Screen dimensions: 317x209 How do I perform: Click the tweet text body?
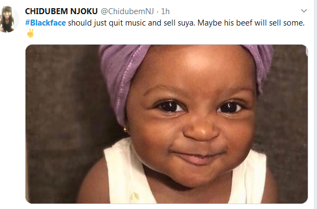(x=165, y=28)
